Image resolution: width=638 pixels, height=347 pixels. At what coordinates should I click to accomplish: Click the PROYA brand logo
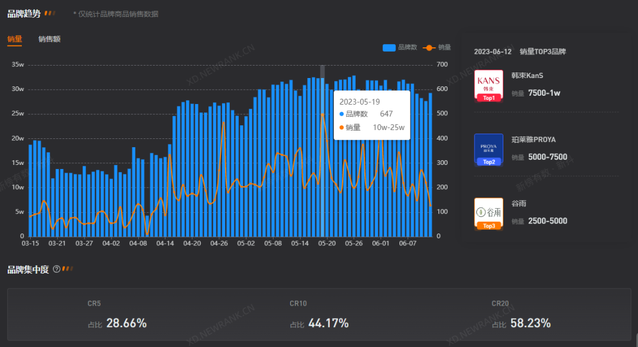(x=489, y=146)
